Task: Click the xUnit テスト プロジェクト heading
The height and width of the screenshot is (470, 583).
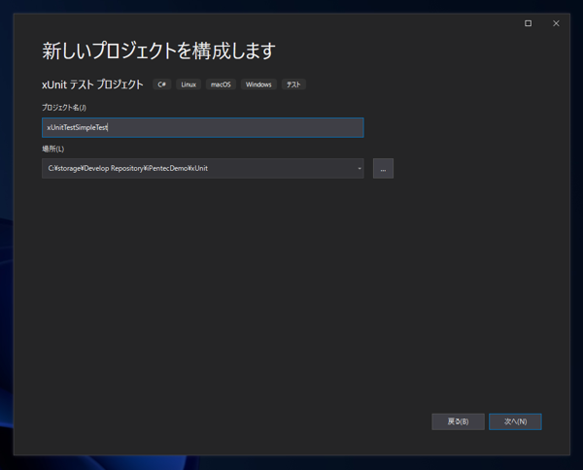Action: [x=92, y=84]
